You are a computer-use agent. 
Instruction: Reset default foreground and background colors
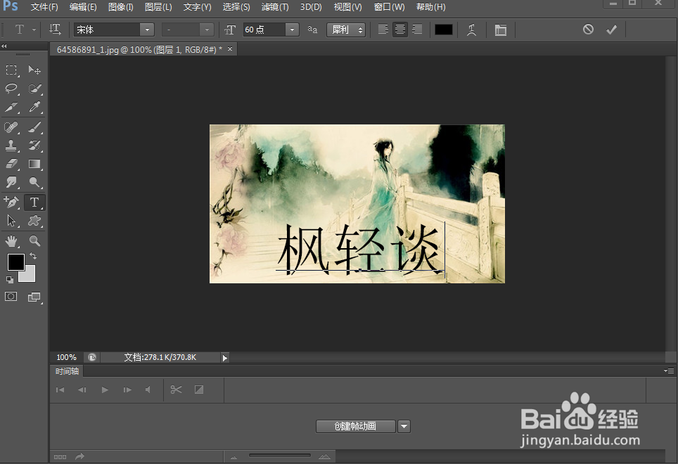10,280
